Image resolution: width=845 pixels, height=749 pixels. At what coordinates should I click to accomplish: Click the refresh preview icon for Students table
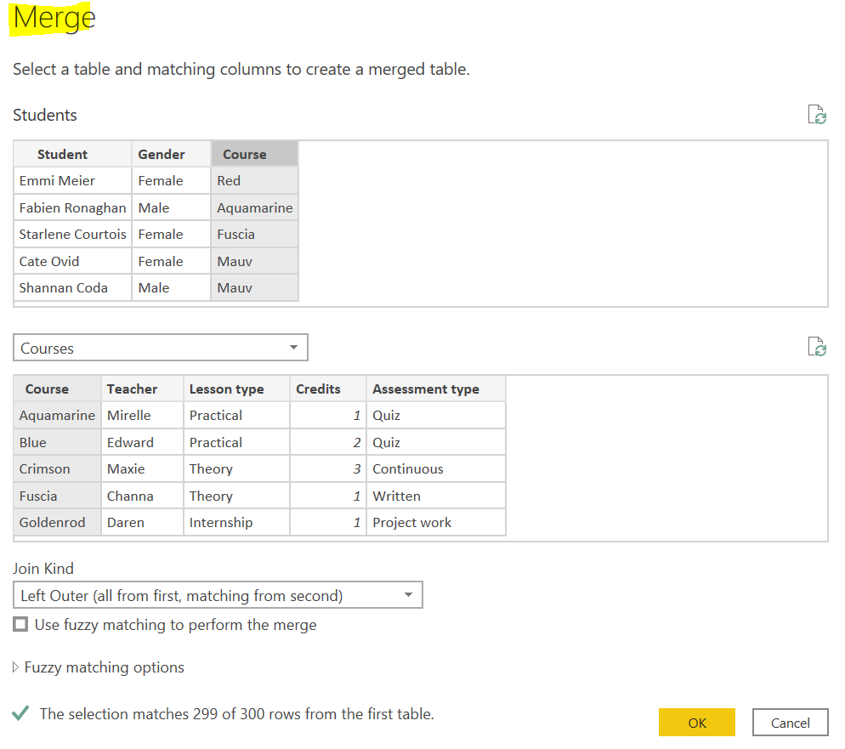tap(816, 116)
